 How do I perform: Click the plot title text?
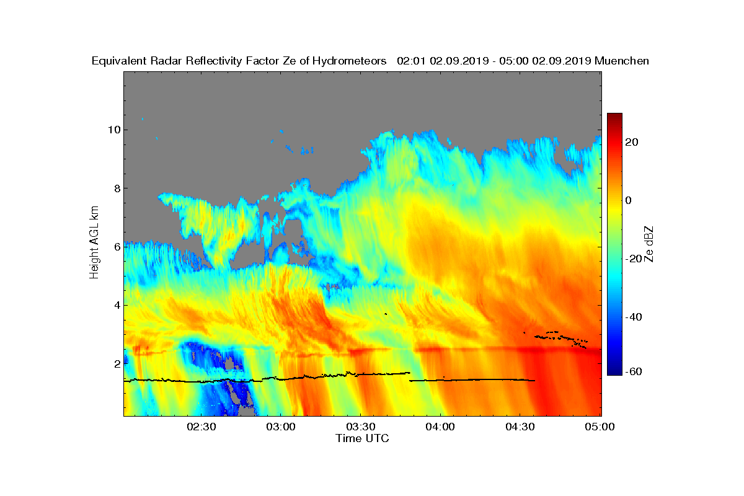point(370,61)
